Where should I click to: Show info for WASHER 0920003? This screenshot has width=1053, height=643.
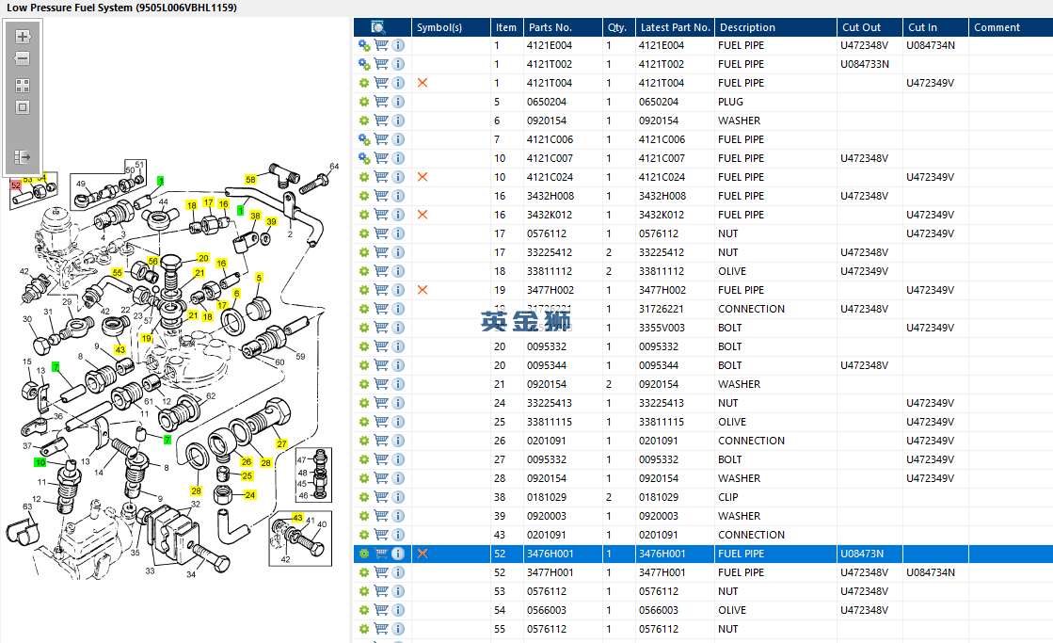398,515
